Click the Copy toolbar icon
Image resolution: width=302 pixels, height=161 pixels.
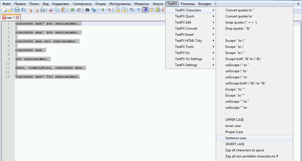57,10
